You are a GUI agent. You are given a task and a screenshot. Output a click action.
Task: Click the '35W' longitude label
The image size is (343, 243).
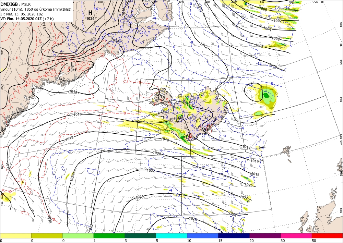click(100, 2)
